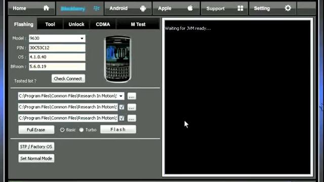Switch to the Tool sub-tab

point(50,24)
